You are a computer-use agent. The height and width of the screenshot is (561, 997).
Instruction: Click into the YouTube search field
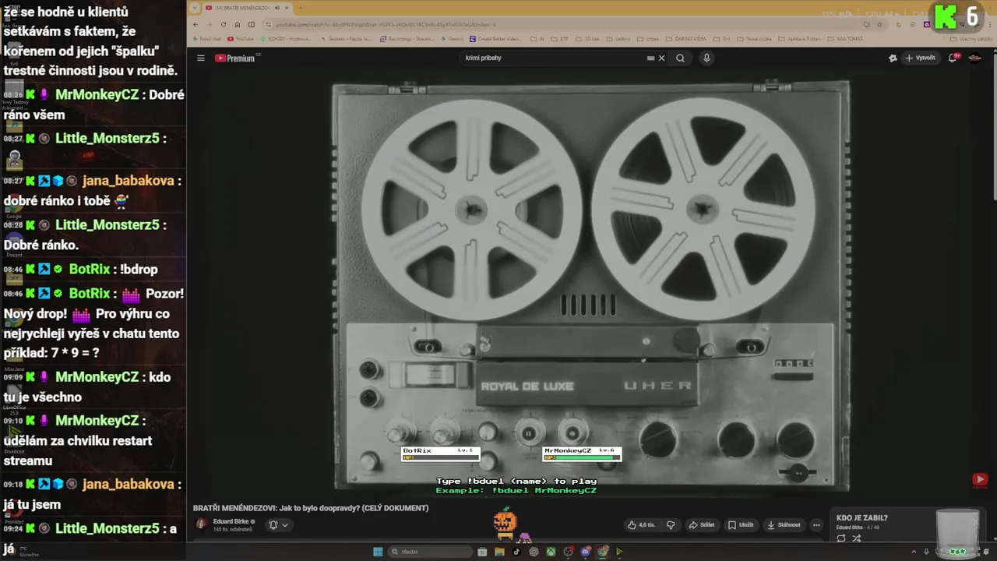coord(553,58)
